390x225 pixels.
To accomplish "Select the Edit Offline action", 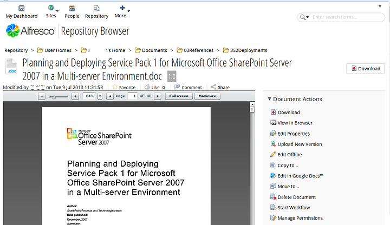I will tap(286, 155).
